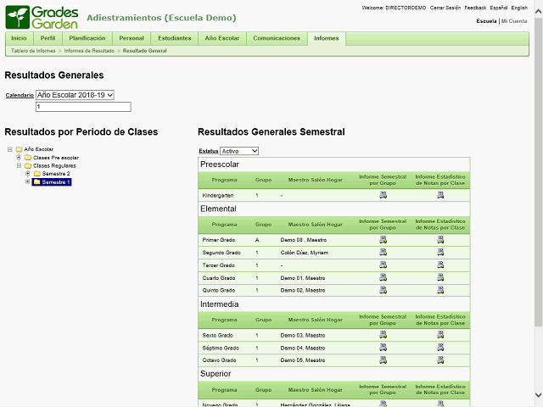Expand the Semestre 2 node
The image size is (543, 407).
tap(28, 174)
